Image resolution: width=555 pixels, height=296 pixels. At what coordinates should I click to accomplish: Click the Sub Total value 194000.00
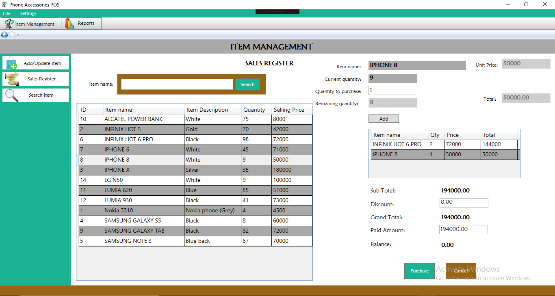[455, 191]
